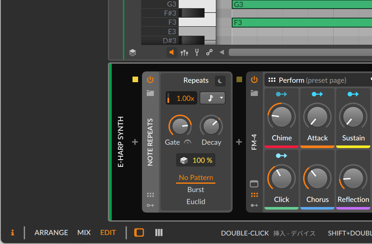Viewport: 372px width, 244px height.
Task: Click the 1.00x rate value field
Action: click(x=182, y=98)
